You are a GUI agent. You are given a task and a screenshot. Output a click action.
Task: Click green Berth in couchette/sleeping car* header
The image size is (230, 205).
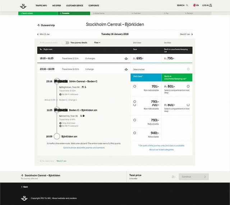[177, 78]
